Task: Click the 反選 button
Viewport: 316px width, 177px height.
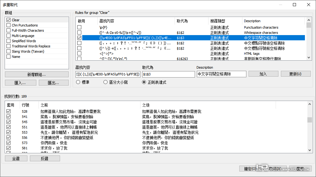Action: (x=45, y=159)
